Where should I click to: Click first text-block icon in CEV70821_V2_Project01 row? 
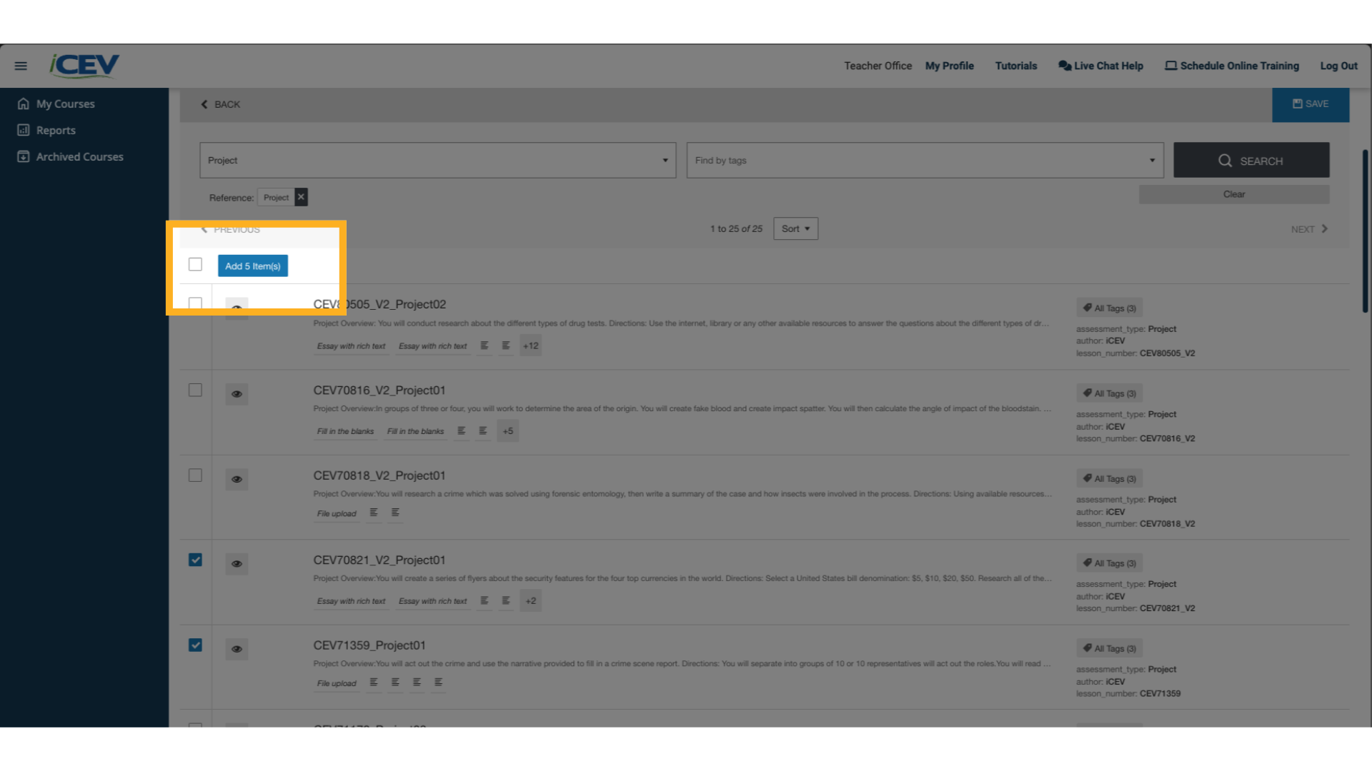(484, 600)
